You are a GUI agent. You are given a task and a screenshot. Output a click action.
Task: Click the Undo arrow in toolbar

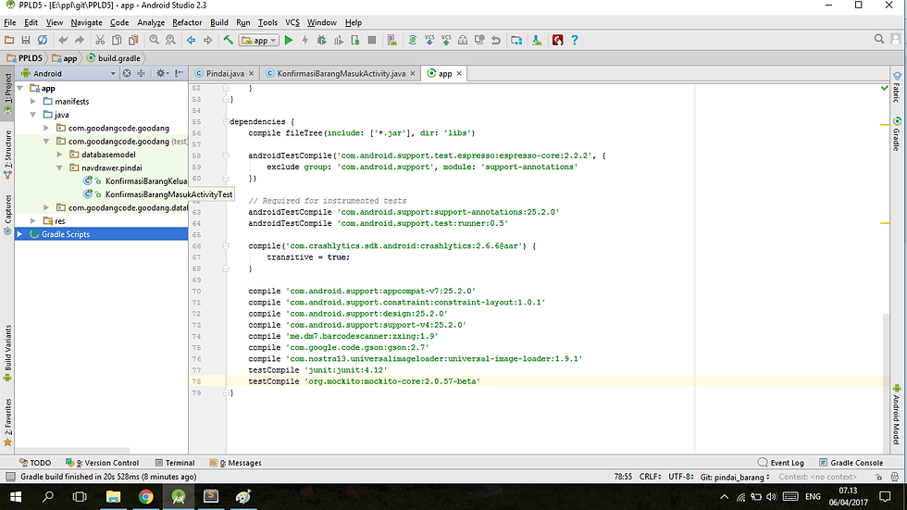point(63,40)
